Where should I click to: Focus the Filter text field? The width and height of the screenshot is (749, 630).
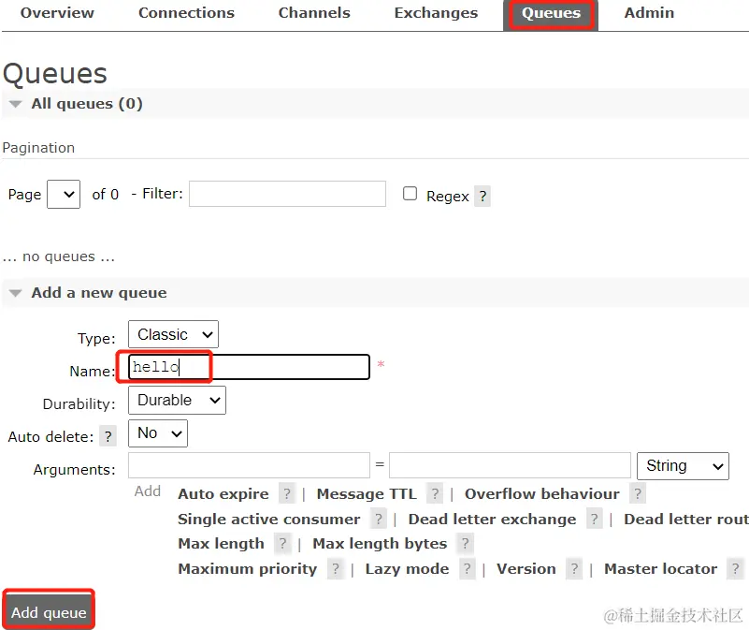coord(288,194)
